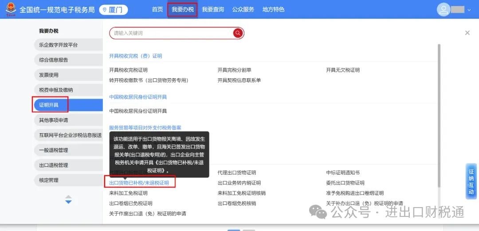Open 开具完税分割单 link
This screenshot has height=231, width=479.
point(234,70)
